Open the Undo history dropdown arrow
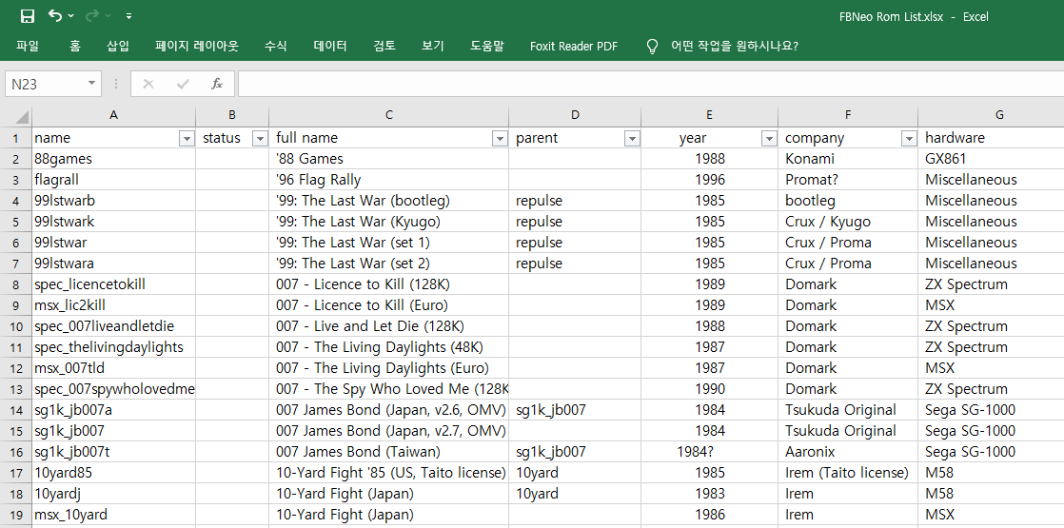1064x528 pixels. coord(71,16)
